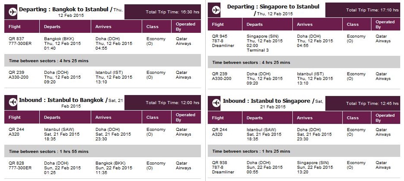The height and width of the screenshot is (181, 404).
Task: Click the 1 hrs 25 mins layover bar
Action: pyautogui.click(x=304, y=151)
